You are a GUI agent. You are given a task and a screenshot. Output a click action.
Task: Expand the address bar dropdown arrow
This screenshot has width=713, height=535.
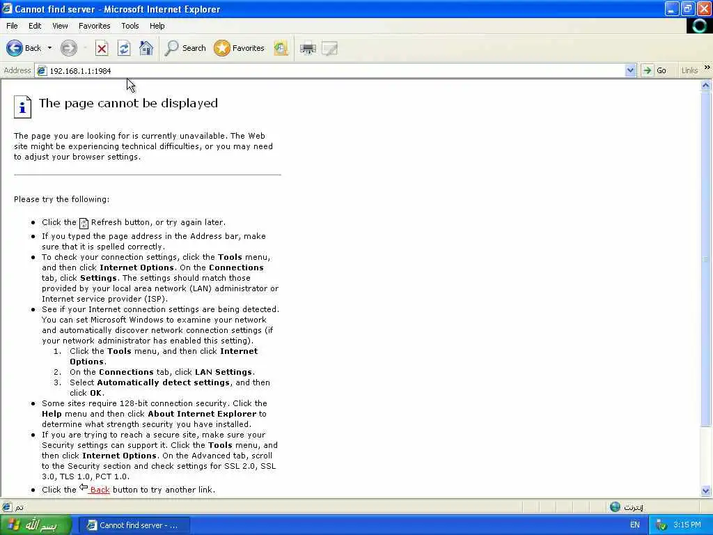tap(630, 71)
